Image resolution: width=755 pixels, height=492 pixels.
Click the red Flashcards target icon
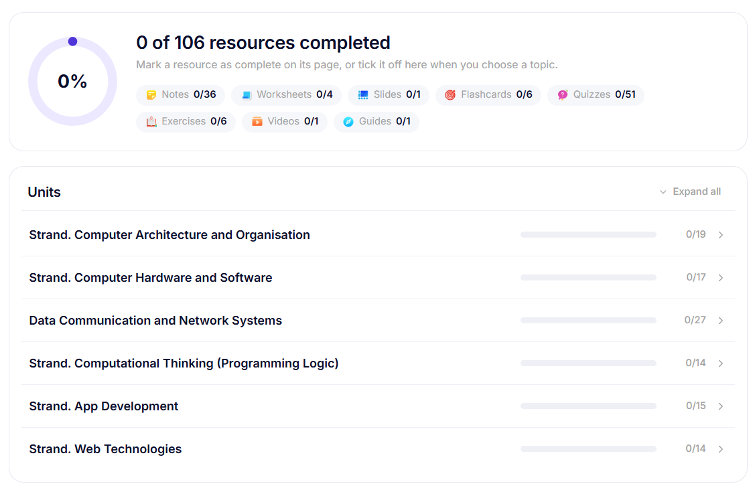[x=450, y=95]
